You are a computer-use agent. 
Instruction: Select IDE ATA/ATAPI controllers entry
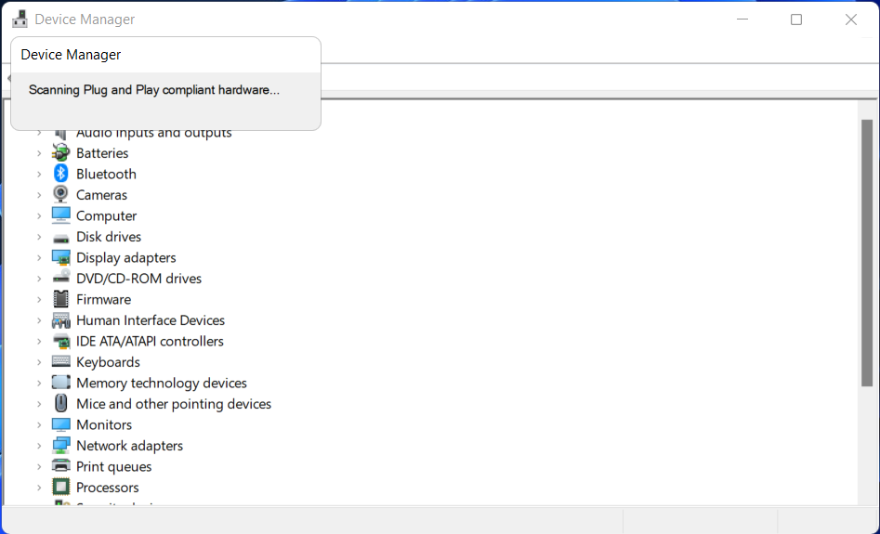tap(150, 341)
